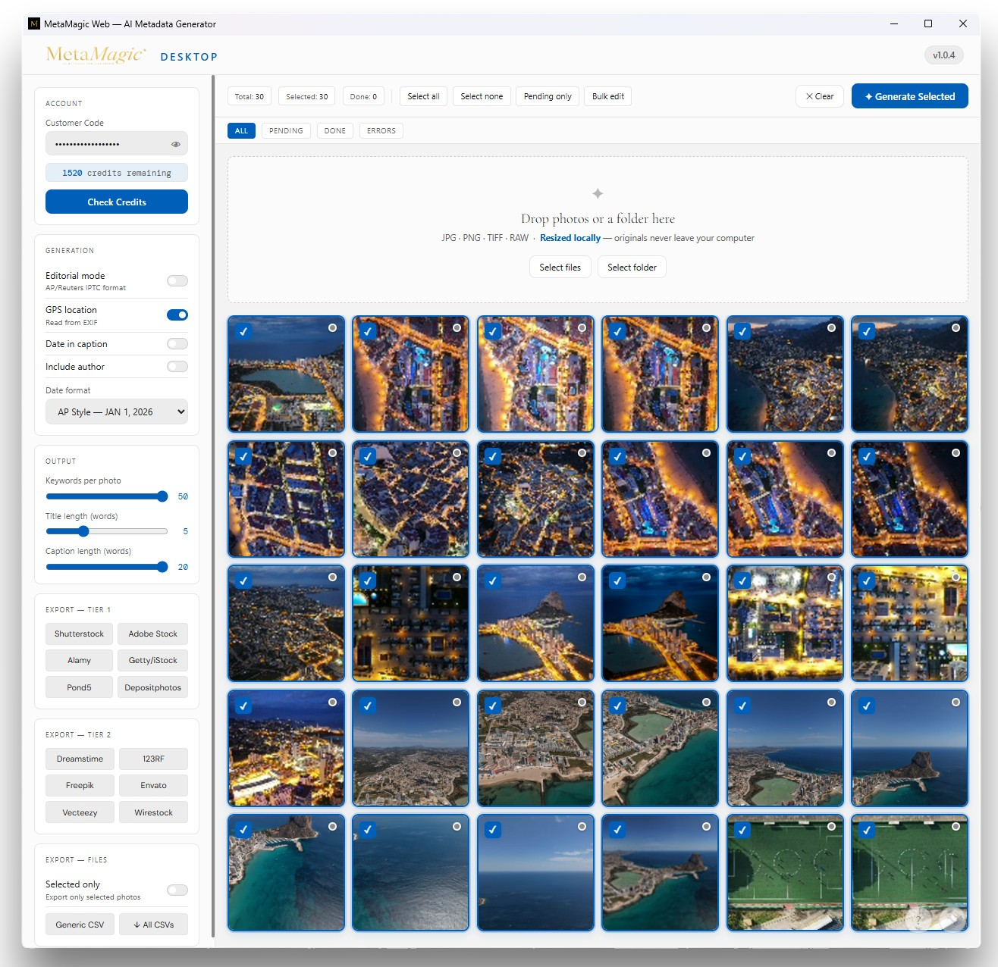The image size is (998, 967).
Task: Export the Generic CSV
Action: point(80,925)
